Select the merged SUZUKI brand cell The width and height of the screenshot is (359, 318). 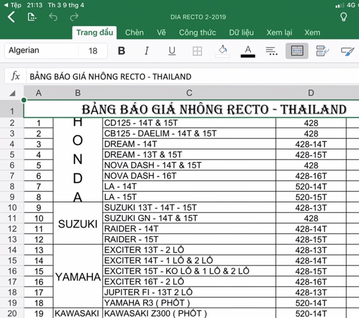78,223
